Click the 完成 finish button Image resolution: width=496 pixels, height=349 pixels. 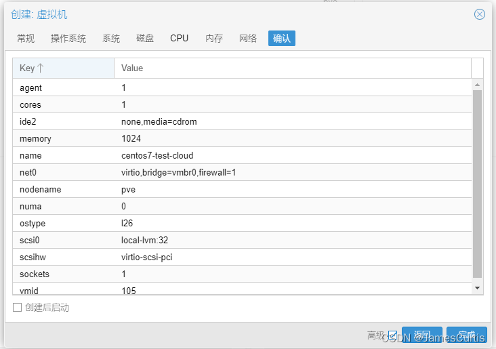click(467, 335)
